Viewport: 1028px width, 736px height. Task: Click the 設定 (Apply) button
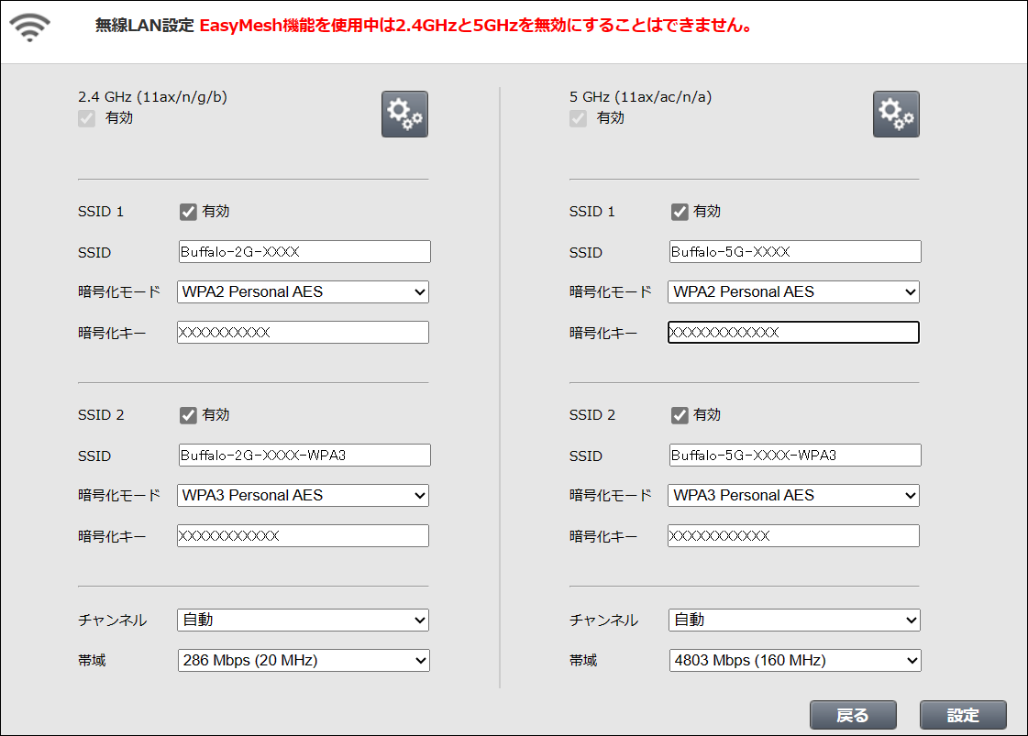tap(963, 715)
